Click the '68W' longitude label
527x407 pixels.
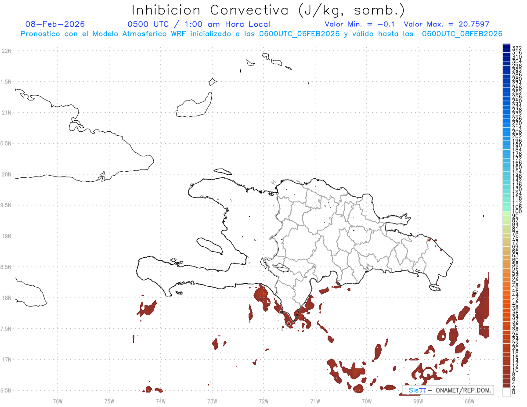click(x=469, y=400)
